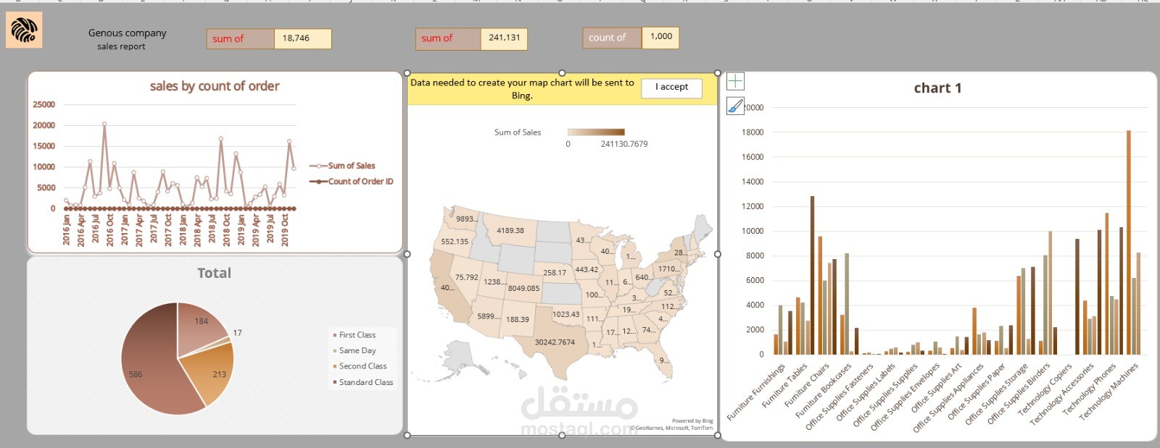Click the I accept button

point(672,88)
